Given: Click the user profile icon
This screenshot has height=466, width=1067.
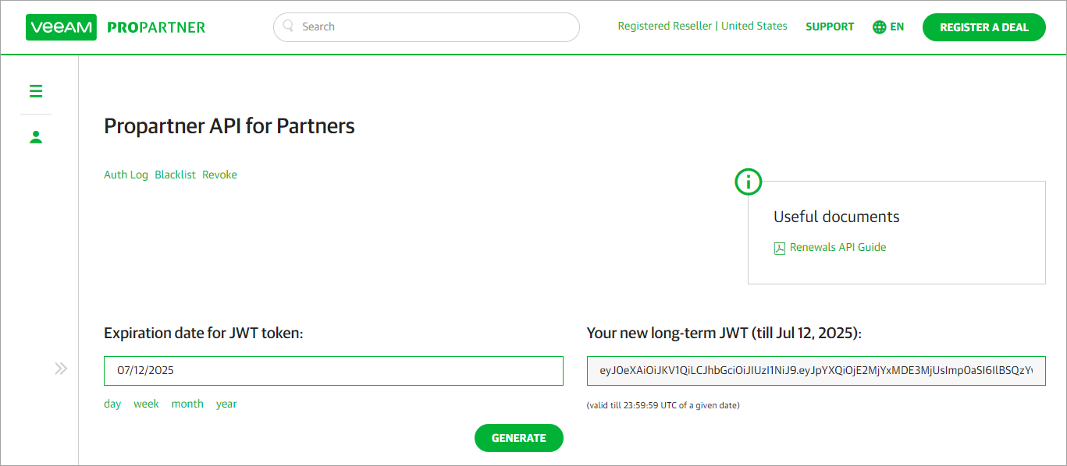Looking at the screenshot, I should (x=36, y=137).
